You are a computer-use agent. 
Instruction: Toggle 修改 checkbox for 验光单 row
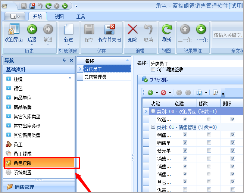point(209,150)
